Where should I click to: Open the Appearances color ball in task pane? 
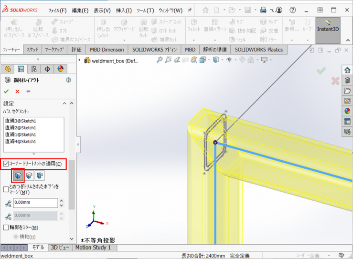[x=347, y=111]
